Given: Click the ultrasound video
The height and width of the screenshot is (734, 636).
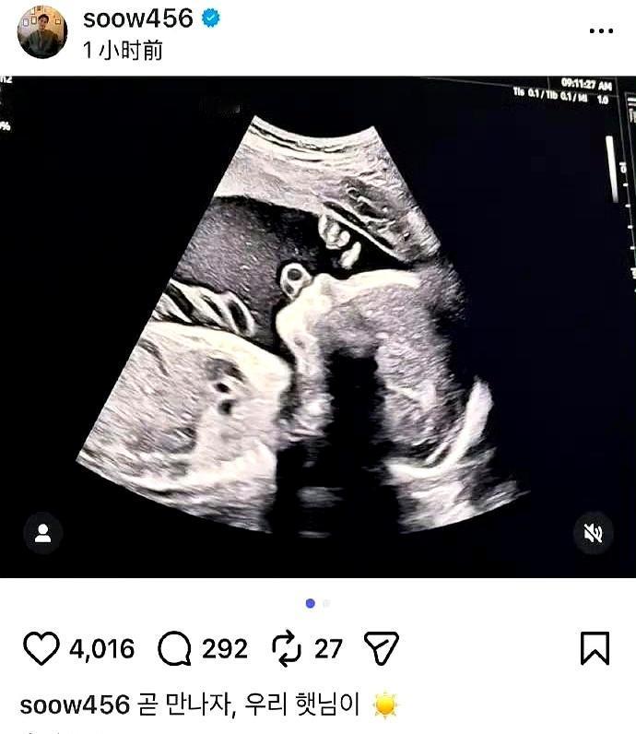Looking at the screenshot, I should [x=318, y=326].
